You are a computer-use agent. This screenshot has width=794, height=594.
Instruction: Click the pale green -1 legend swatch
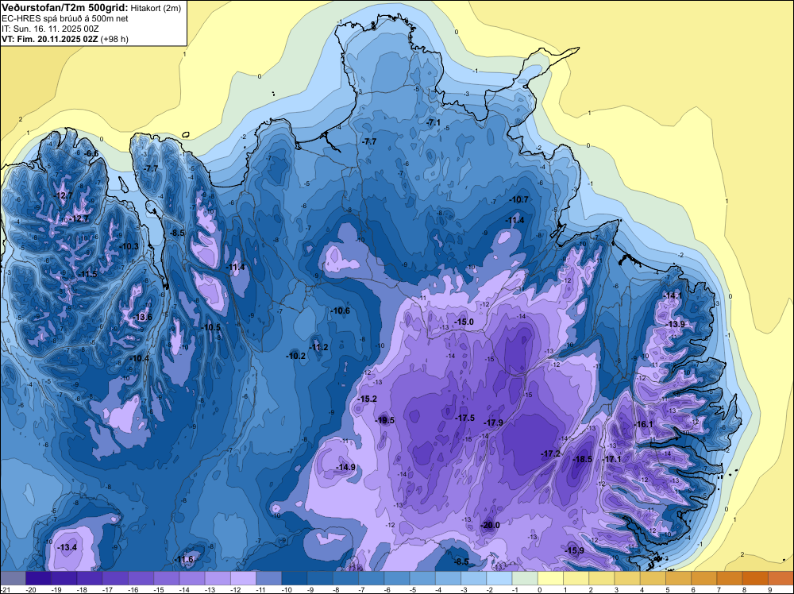[525, 578]
